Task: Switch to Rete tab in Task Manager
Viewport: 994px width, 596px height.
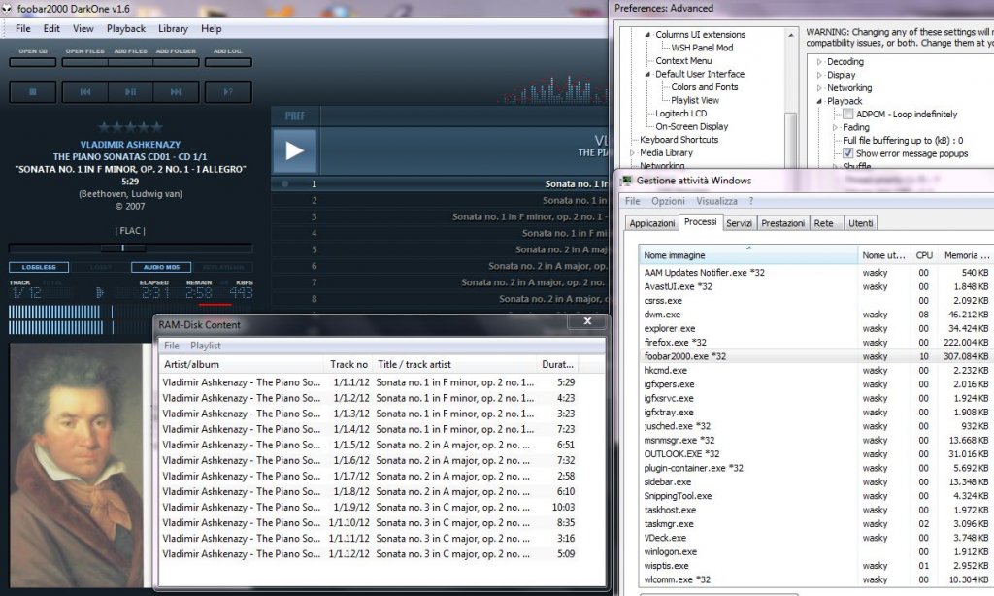Action: [x=824, y=223]
